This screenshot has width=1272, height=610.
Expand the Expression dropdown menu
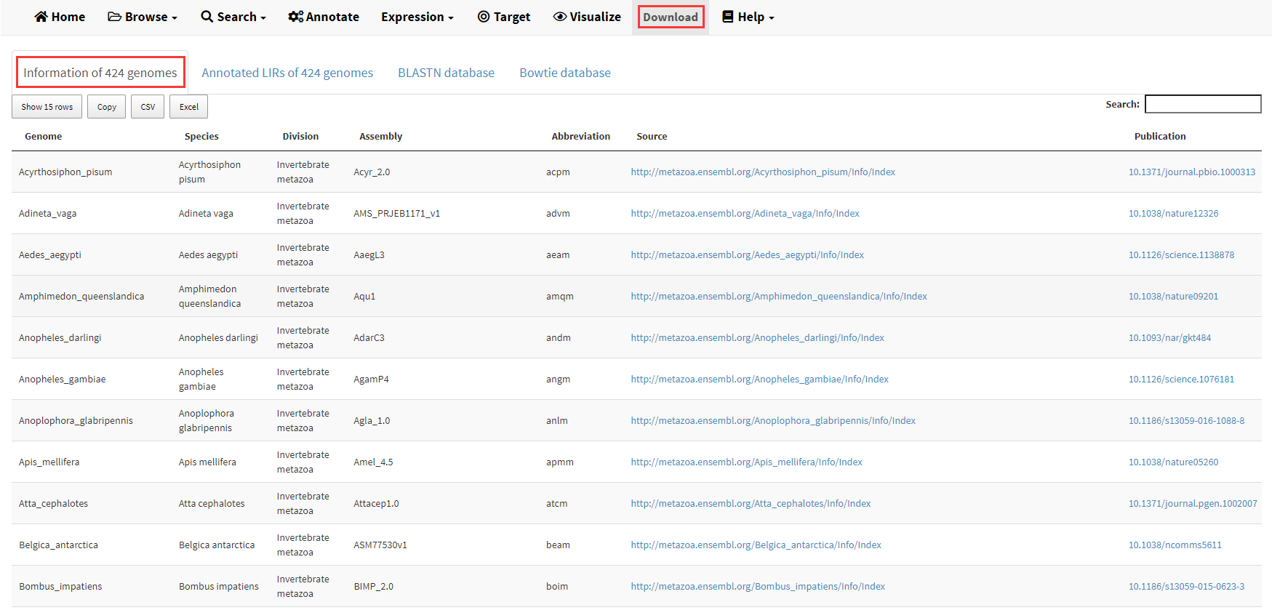click(x=417, y=17)
